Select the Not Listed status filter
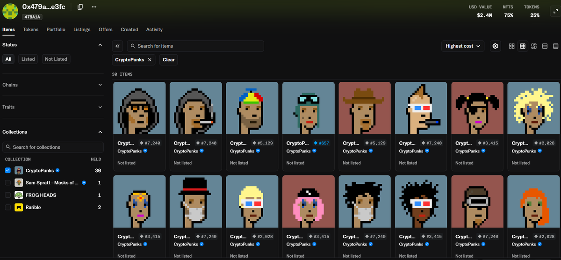Viewport: 561px width, 260px height. (x=56, y=59)
